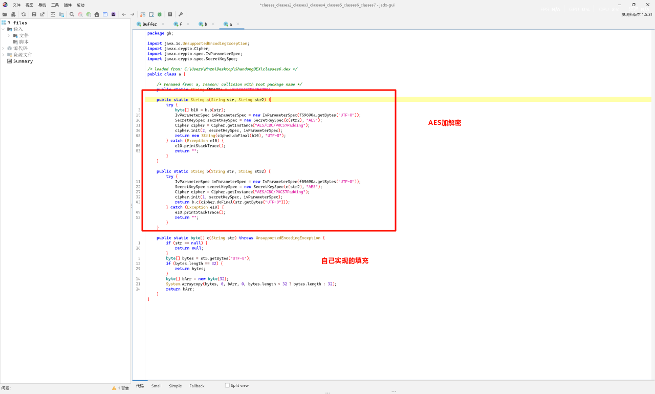
Task: Select the Fallback view tab
Action: (x=196, y=386)
